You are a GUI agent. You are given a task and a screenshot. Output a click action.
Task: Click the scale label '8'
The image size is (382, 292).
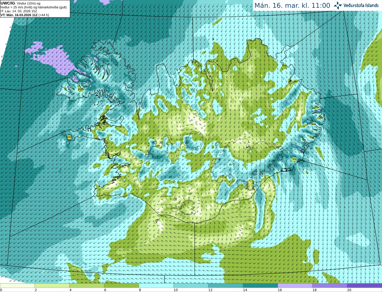coord(140,290)
